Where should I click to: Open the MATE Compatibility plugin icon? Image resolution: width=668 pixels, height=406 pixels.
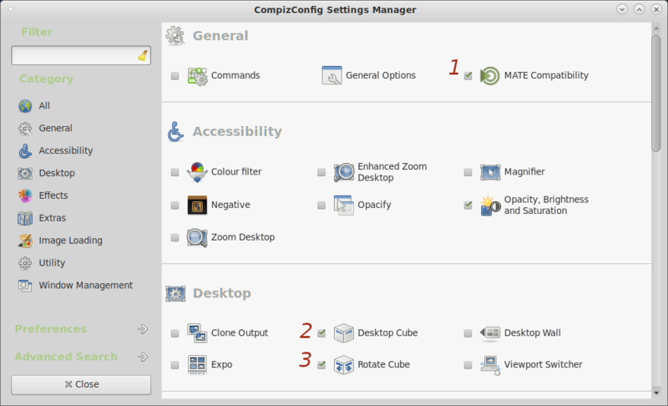click(490, 76)
